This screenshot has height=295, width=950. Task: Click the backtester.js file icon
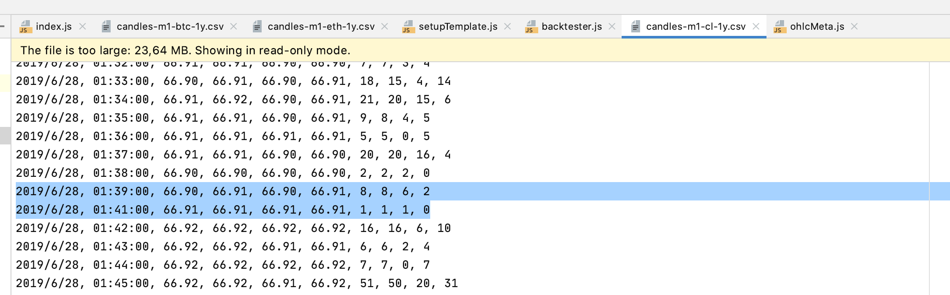[531, 27]
